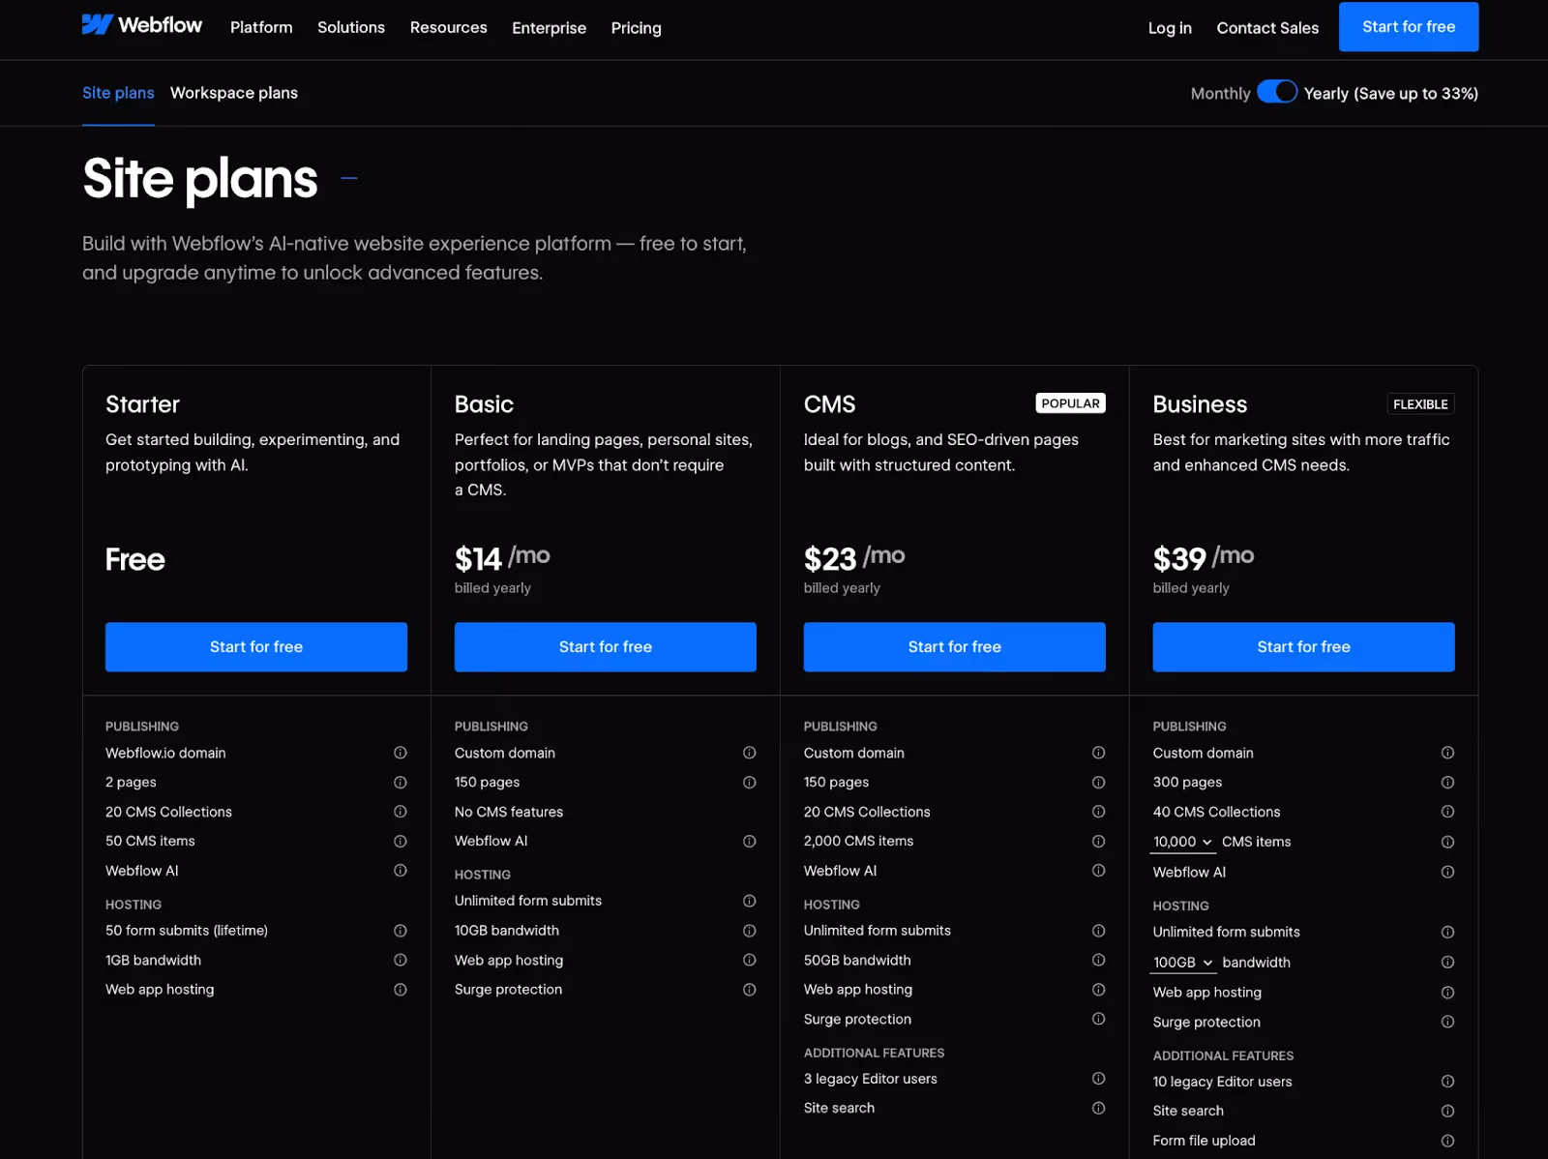Toggle the Monthly/Yearly billing switch
The image size is (1548, 1159).
[x=1277, y=92]
